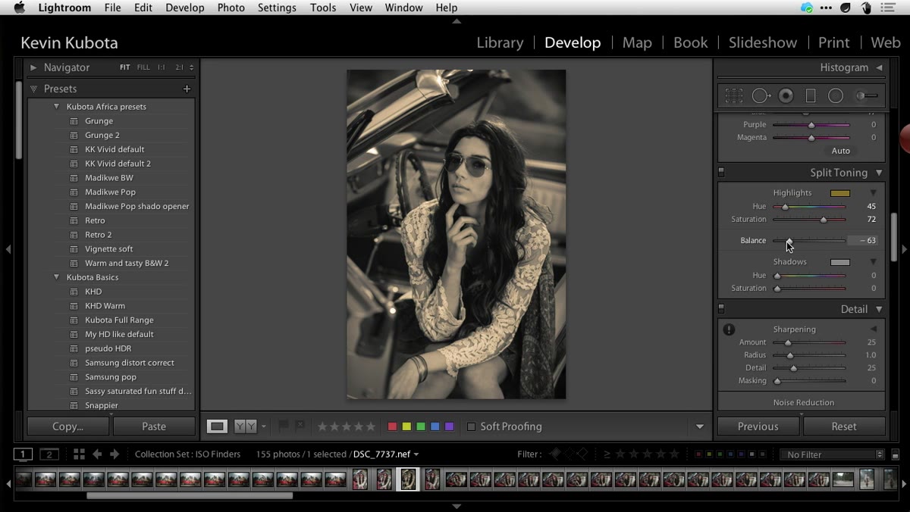Viewport: 910px width, 512px height.
Task: Toggle the Detail panel switch
Action: pos(721,309)
